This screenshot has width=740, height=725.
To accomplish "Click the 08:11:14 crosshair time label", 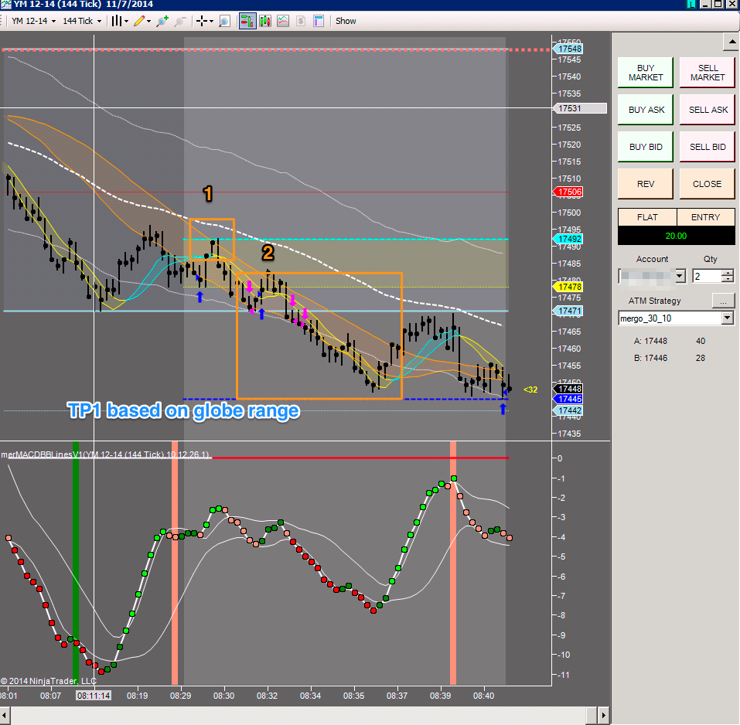I will (x=94, y=696).
